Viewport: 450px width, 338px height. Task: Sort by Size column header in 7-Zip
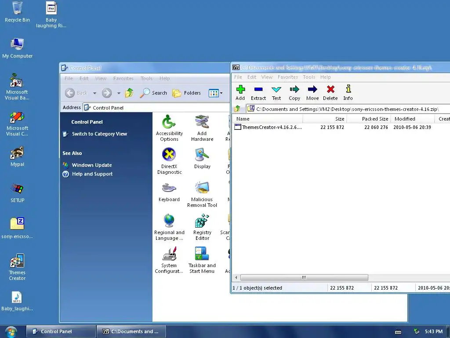(x=325, y=119)
